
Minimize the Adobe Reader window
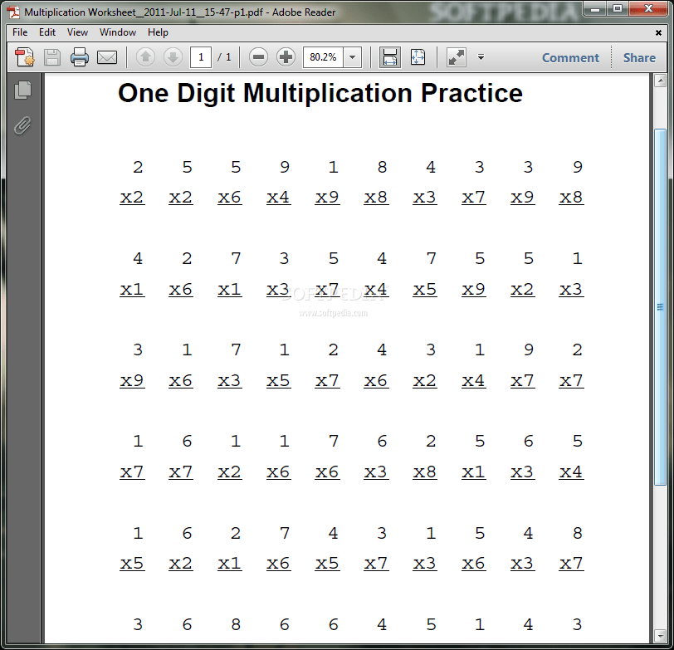[595, 8]
